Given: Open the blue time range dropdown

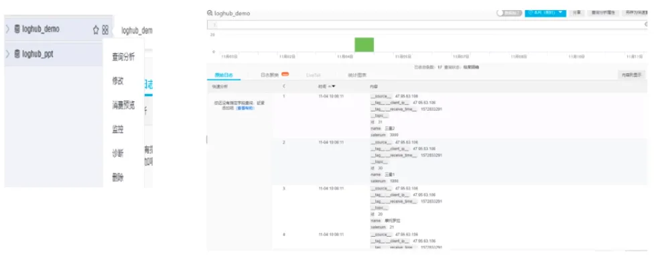Looking at the screenshot, I should tap(545, 13).
